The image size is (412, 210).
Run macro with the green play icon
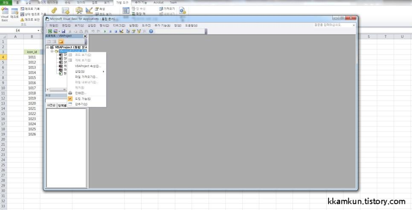coord(105,31)
